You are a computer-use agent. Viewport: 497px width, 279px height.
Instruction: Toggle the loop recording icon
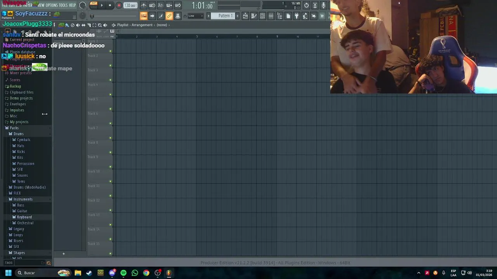[178, 5]
